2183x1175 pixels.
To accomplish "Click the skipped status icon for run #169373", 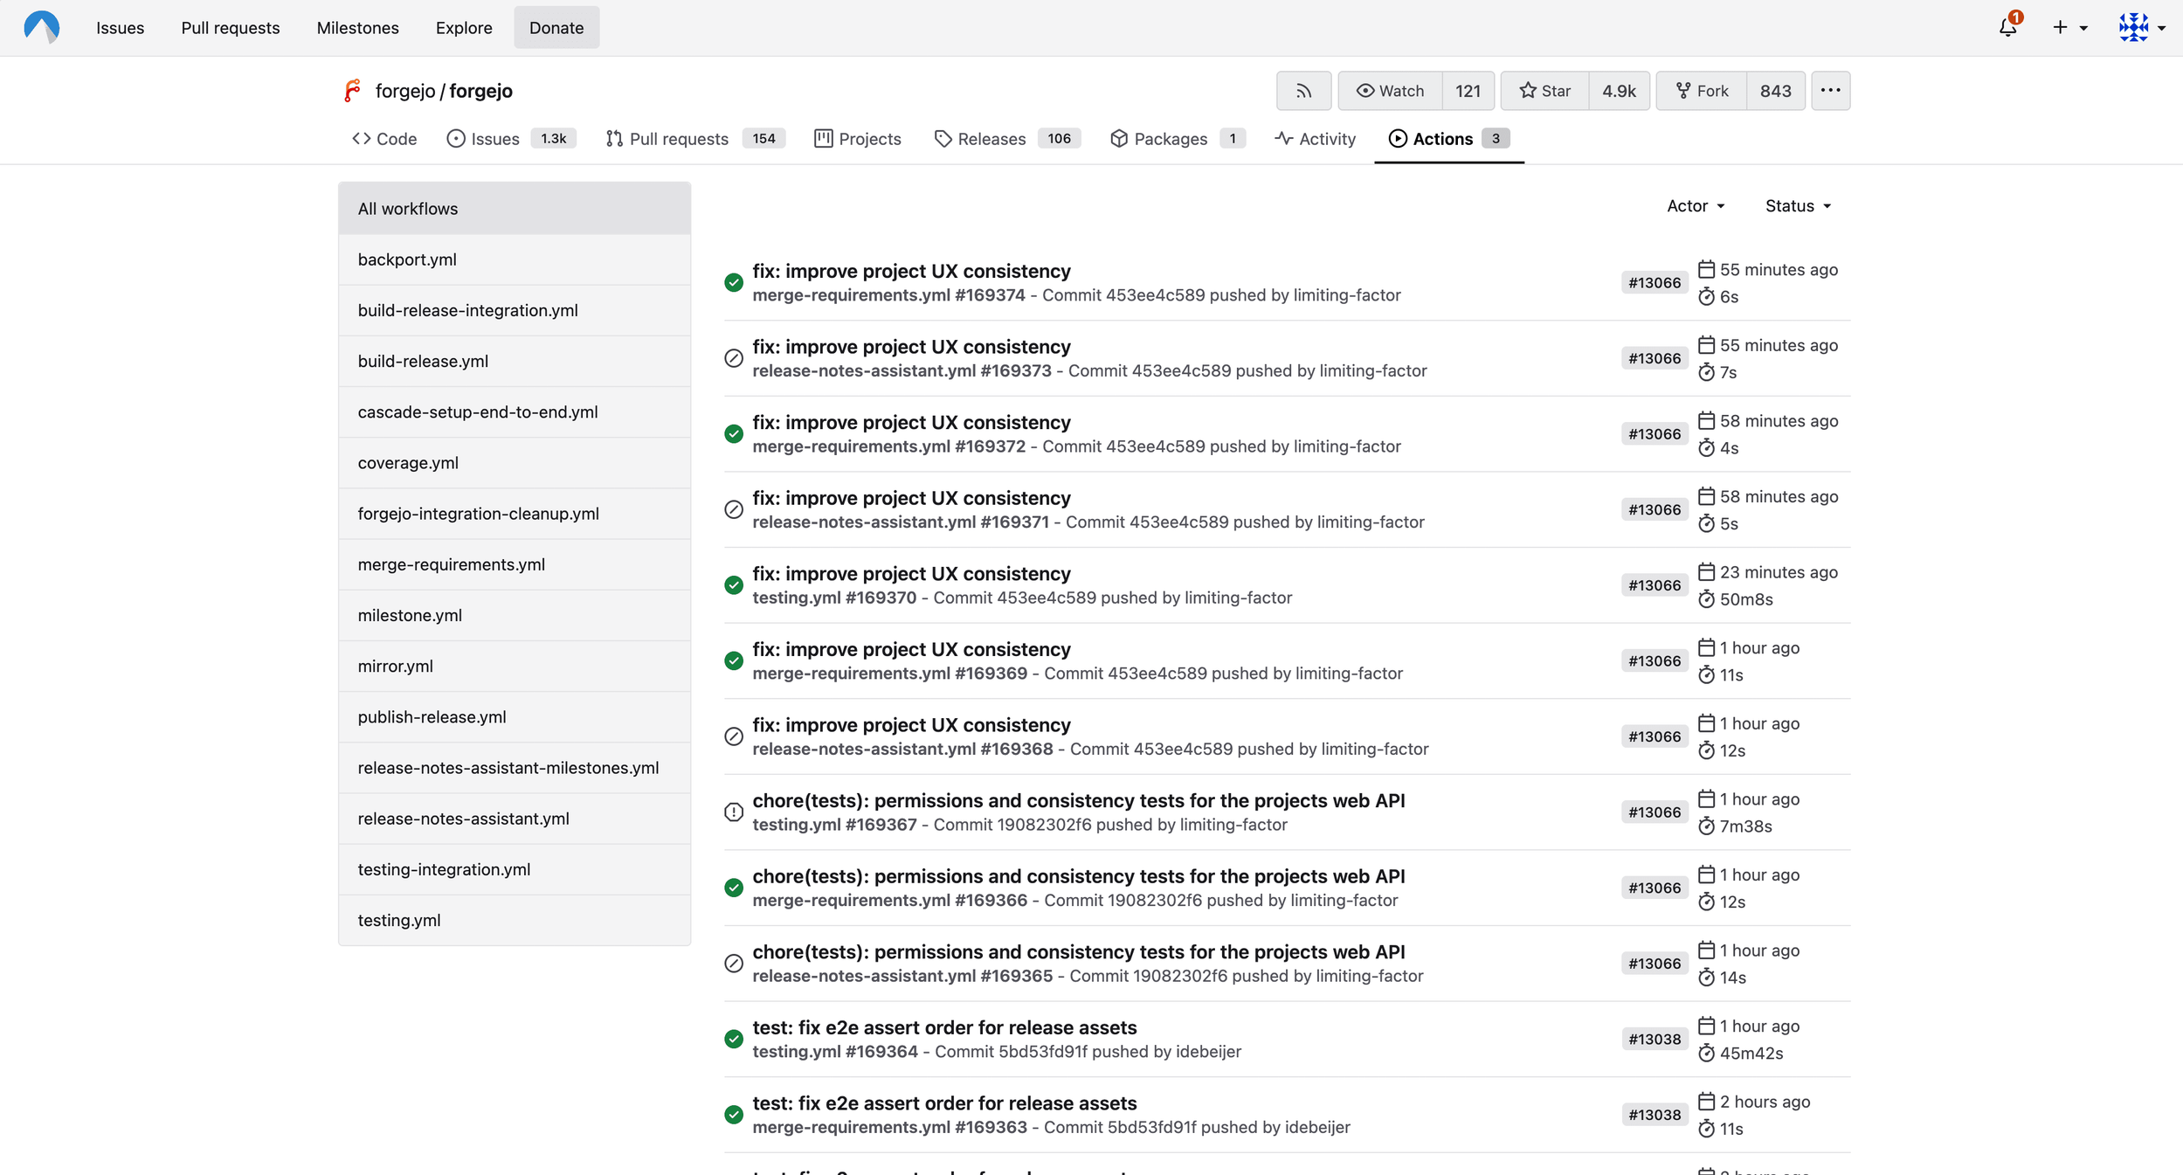I will pos(734,358).
